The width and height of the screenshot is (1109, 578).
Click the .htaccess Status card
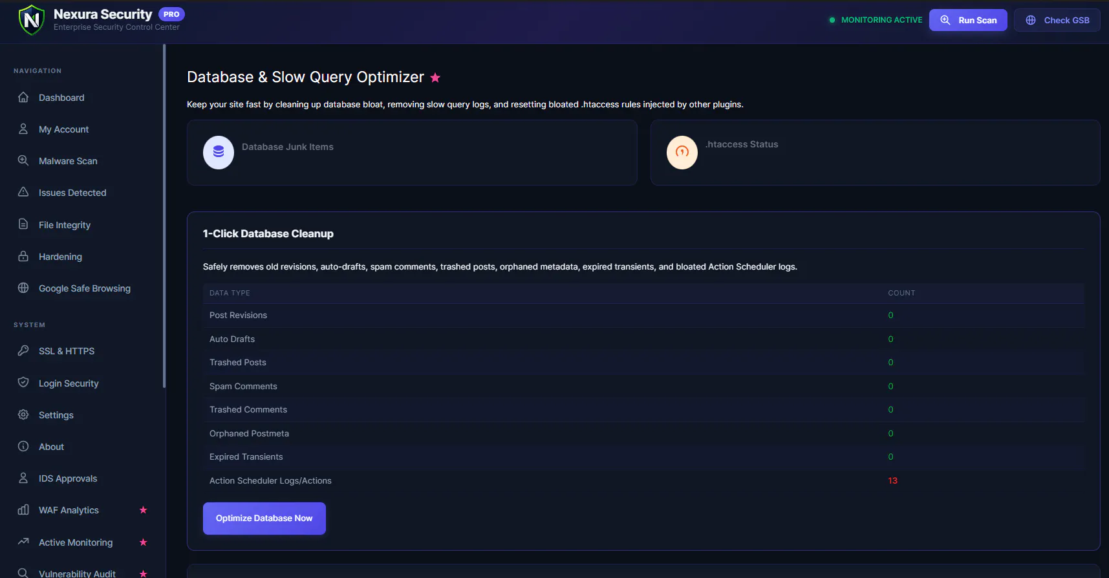(876, 153)
